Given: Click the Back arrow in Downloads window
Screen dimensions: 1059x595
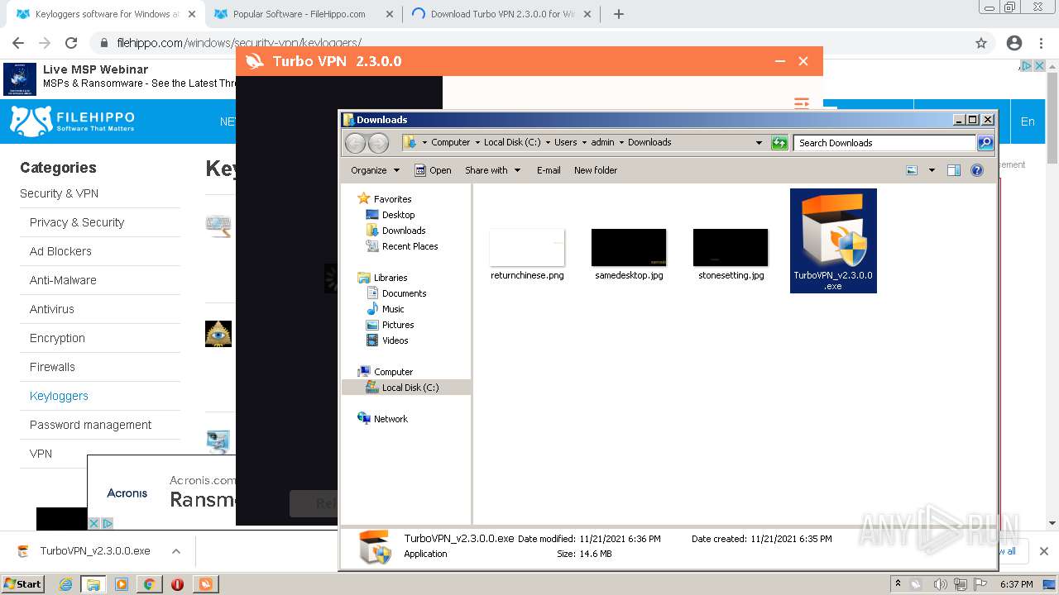Looking at the screenshot, I should pos(355,143).
